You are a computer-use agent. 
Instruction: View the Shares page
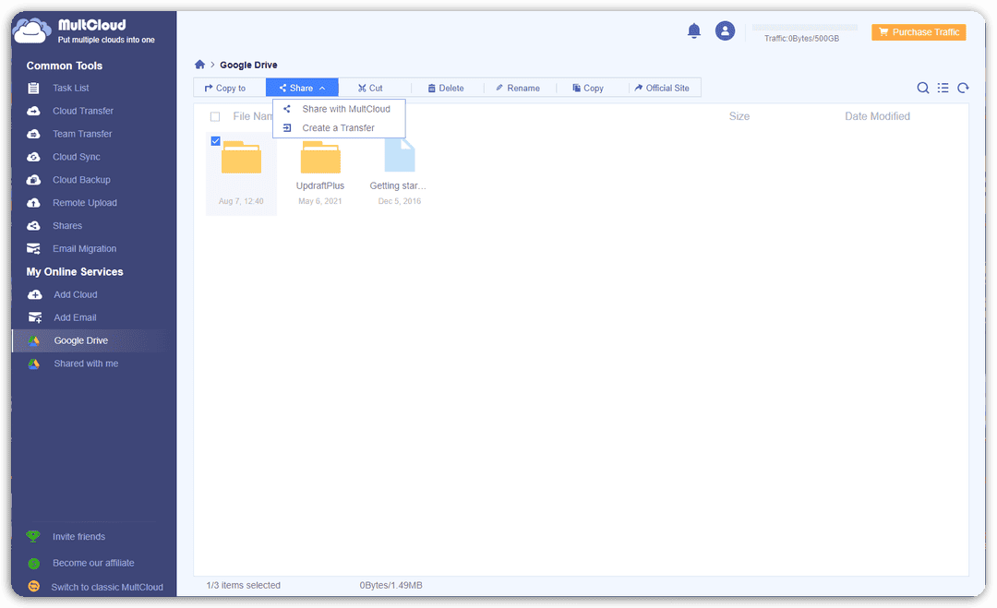[67, 225]
